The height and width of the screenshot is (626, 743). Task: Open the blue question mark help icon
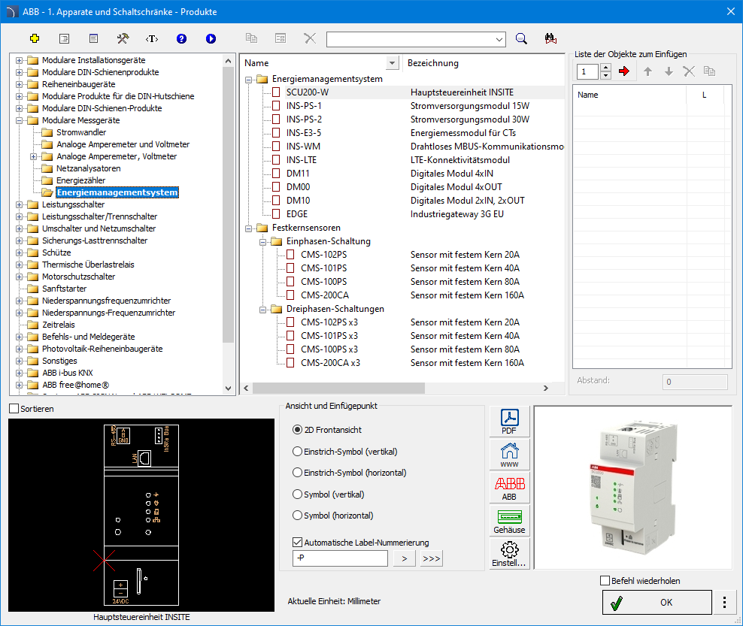click(181, 39)
